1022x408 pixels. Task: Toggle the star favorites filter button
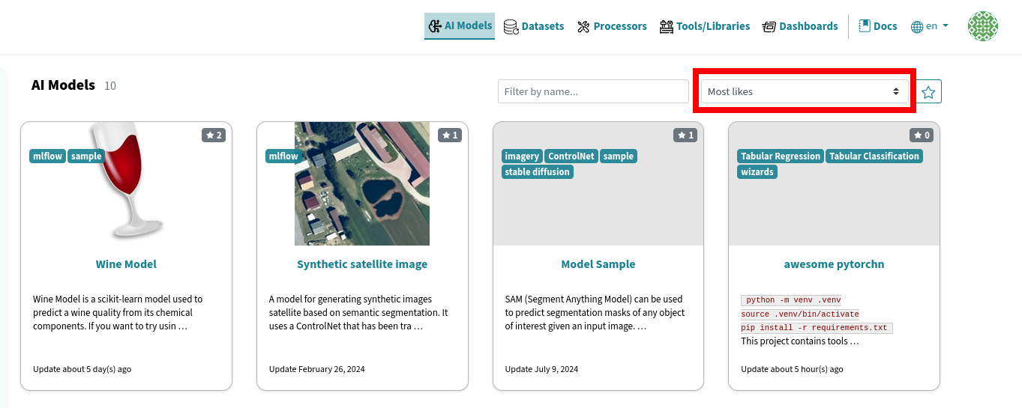(928, 91)
